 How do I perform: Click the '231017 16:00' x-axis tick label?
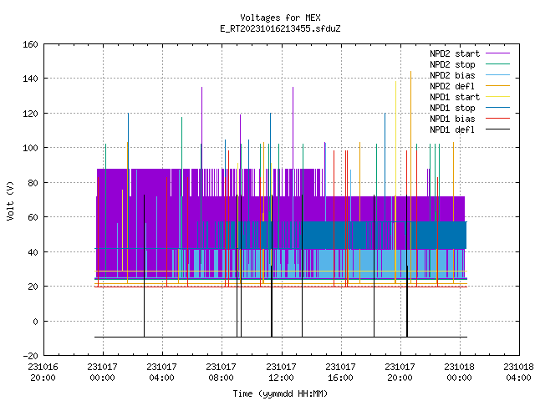point(340,373)
